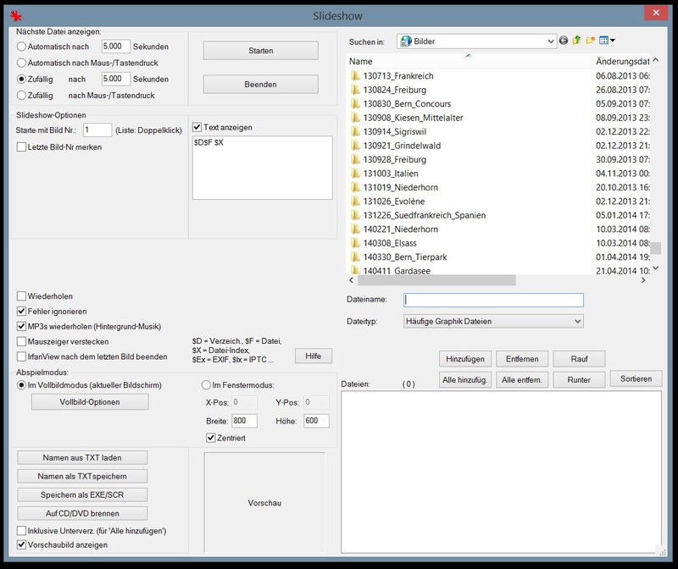Screen dimensions: 678x569
Task: Click the Alle hinzufüg. button
Action: (x=464, y=379)
